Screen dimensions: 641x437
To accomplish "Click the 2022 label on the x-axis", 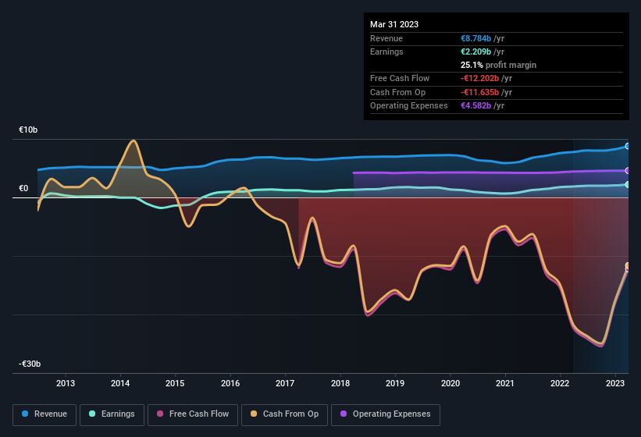I will [560, 383].
